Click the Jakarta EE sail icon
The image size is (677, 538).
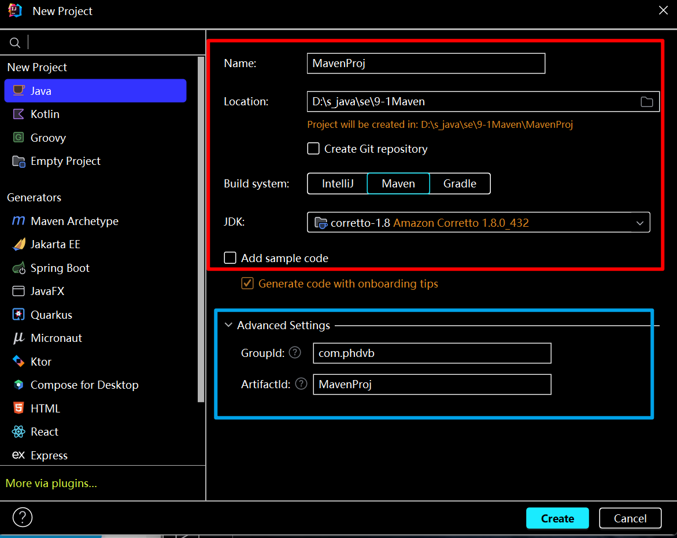coord(19,244)
